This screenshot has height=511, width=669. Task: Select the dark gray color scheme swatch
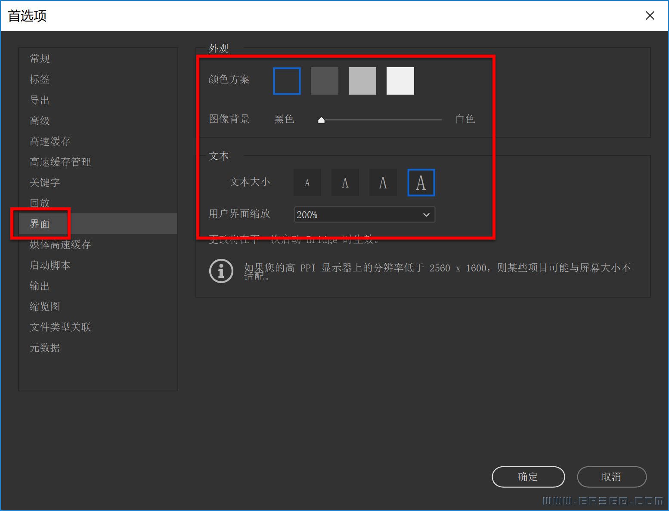click(x=324, y=80)
